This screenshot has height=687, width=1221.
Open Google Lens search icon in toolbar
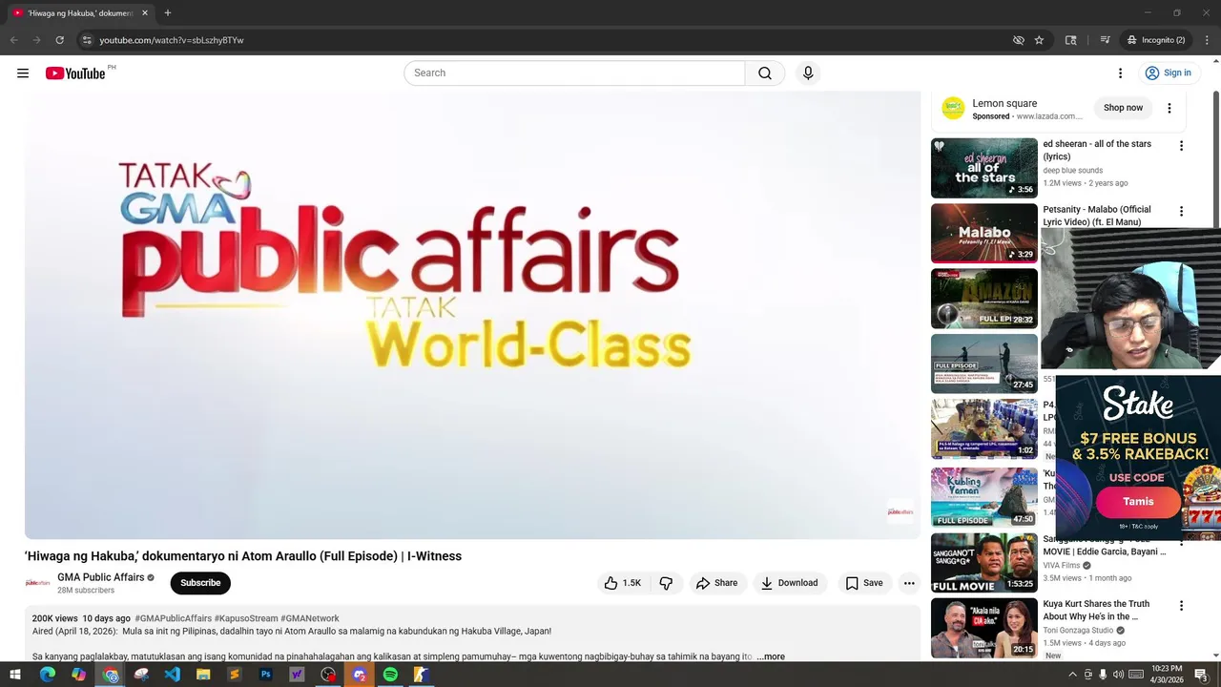1071,40
